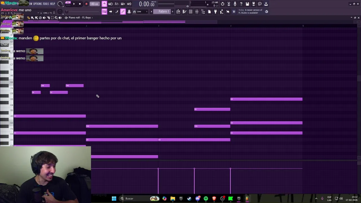Select the long A5 note

click(50, 116)
